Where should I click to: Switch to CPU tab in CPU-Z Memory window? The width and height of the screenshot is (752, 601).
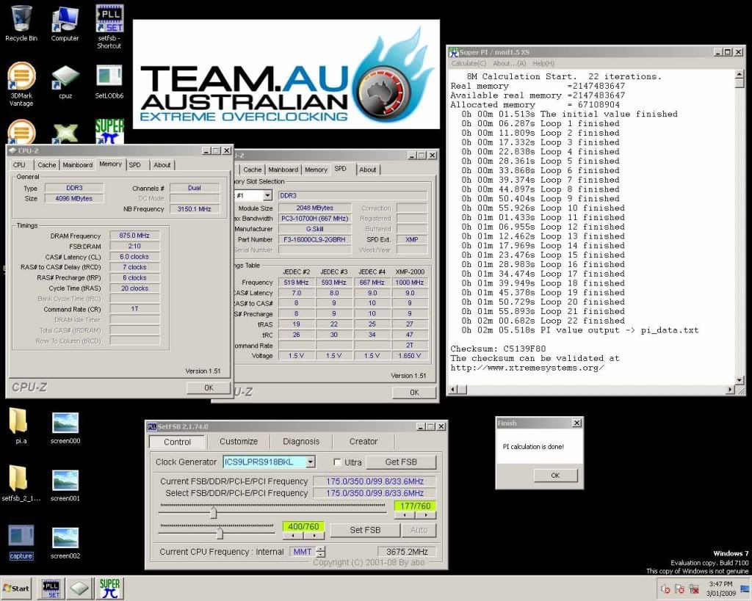pos(19,165)
